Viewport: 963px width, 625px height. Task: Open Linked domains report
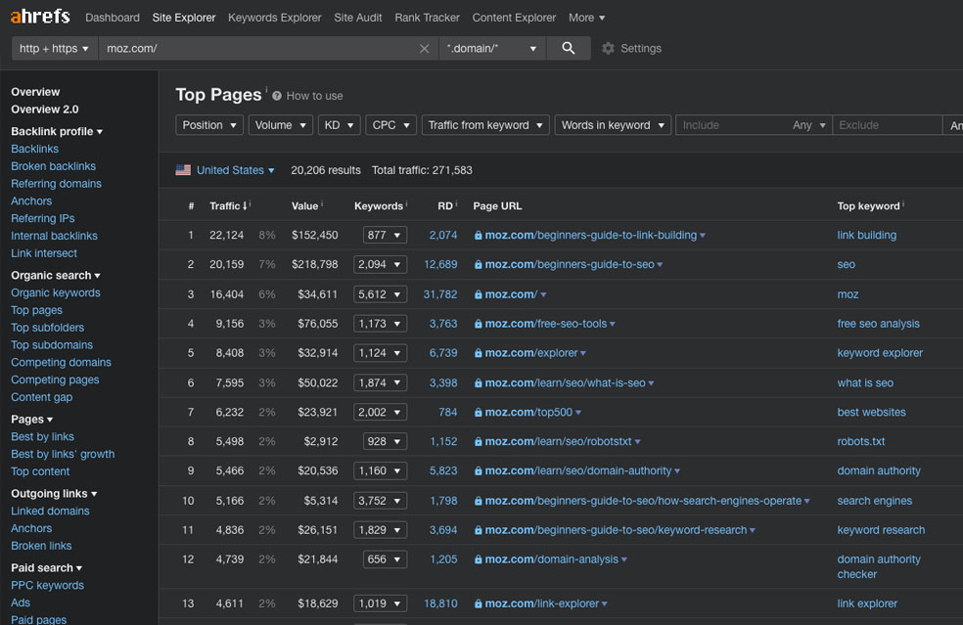pyautogui.click(x=50, y=511)
